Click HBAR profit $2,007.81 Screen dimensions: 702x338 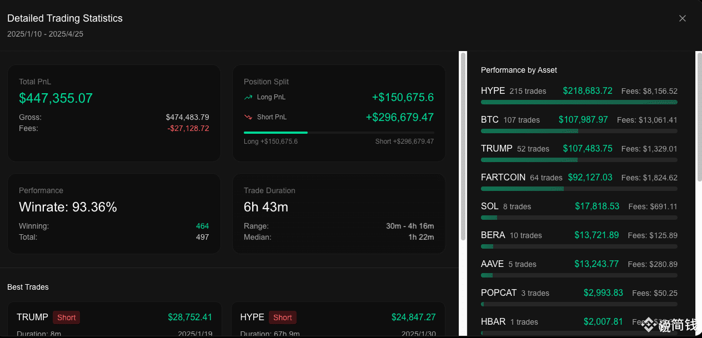[603, 321]
